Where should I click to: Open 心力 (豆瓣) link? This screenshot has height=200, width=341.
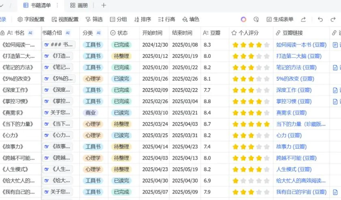coord(289,135)
